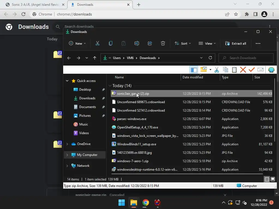Click VM6 in address breadcrumb

pos(130,58)
